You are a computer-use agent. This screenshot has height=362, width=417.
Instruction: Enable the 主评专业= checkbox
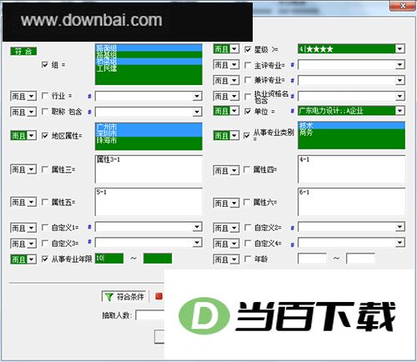(248, 65)
